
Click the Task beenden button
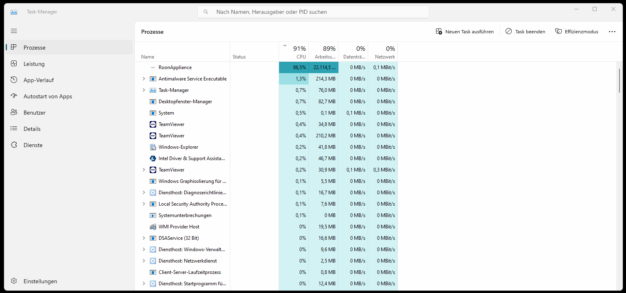[525, 32]
